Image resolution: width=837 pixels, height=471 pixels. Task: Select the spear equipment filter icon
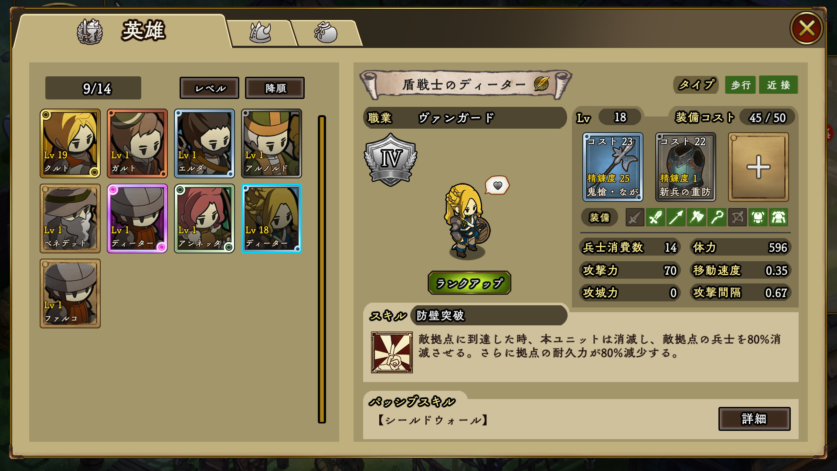tap(676, 217)
